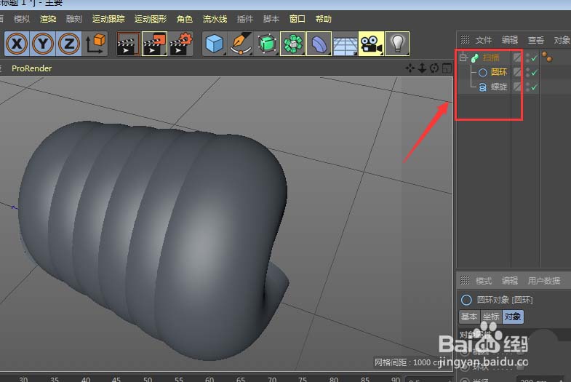
Task: Collapse the 扫描 sweep object tree
Action: tap(463, 57)
